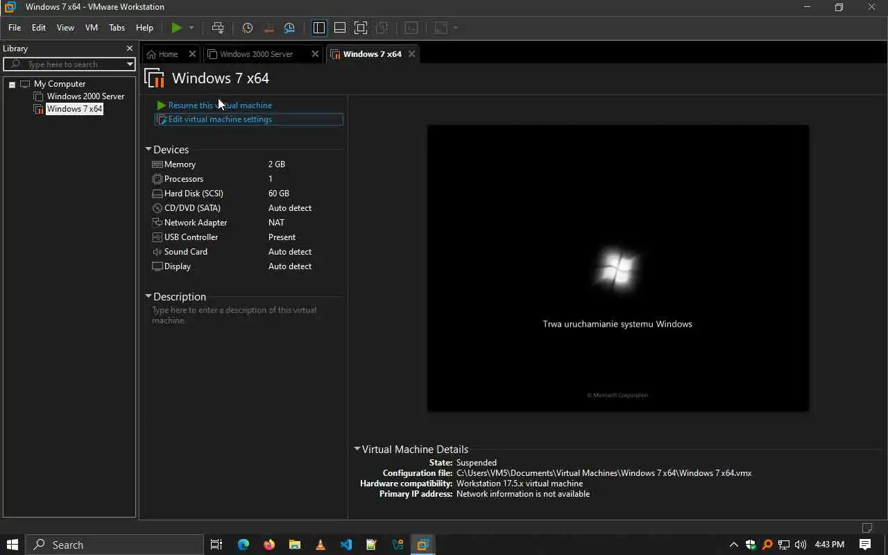Viewport: 888px width, 555px height.
Task: Collapse the Description section
Action: tap(148, 296)
